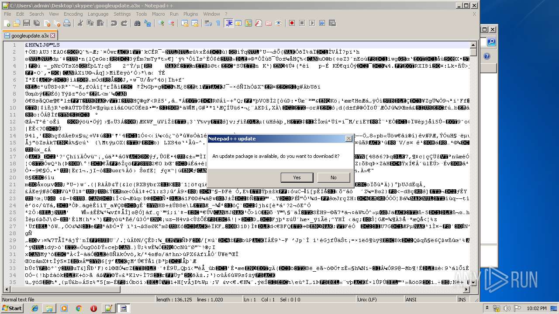
Task: Open the Encoding menu
Action: pos(73,14)
